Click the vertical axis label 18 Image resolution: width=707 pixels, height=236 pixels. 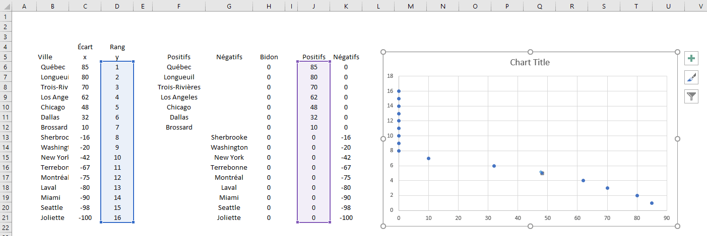point(390,76)
